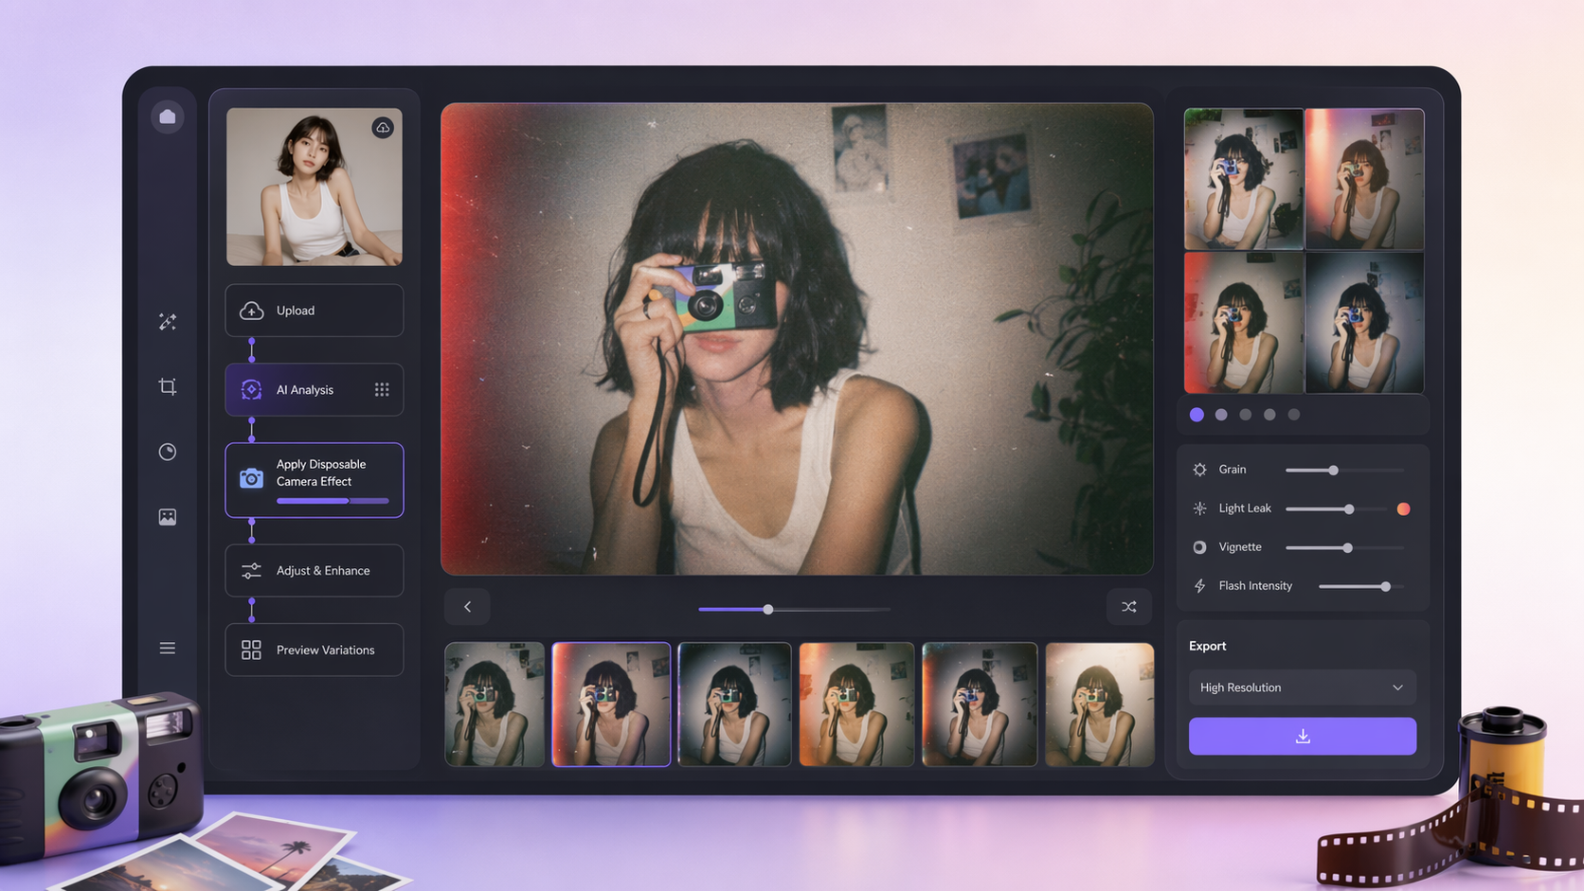
Task: Download the export with the download button
Action: point(1303,737)
